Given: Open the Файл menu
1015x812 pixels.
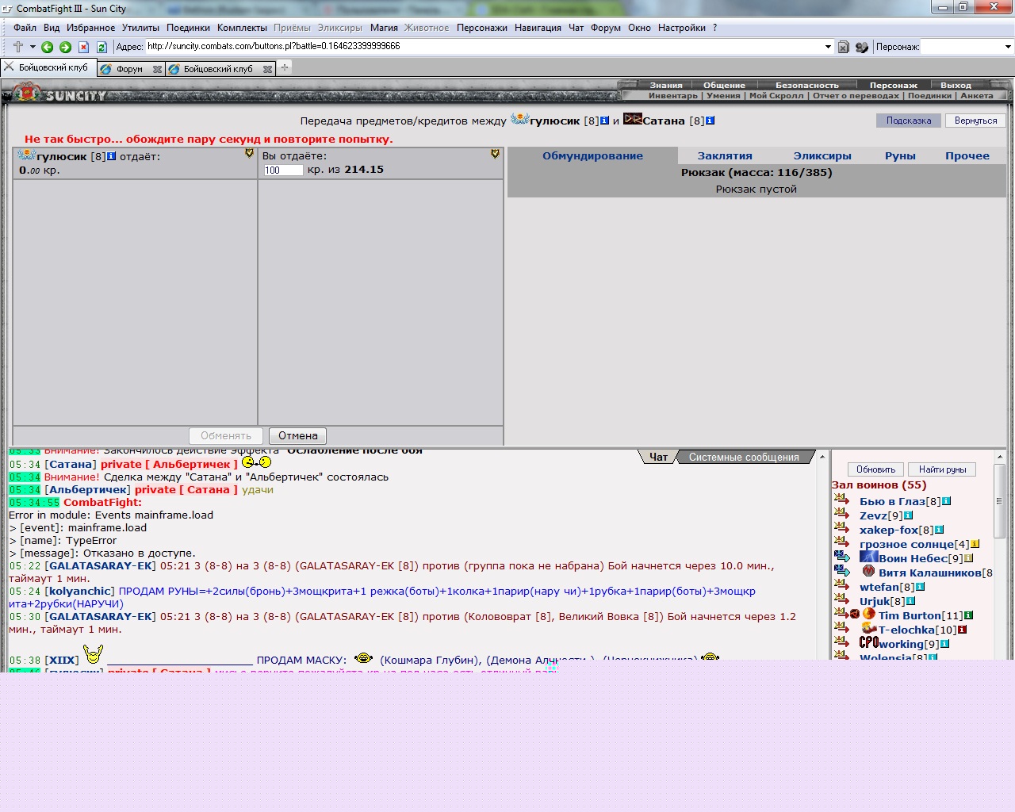Looking at the screenshot, I should coord(25,28).
